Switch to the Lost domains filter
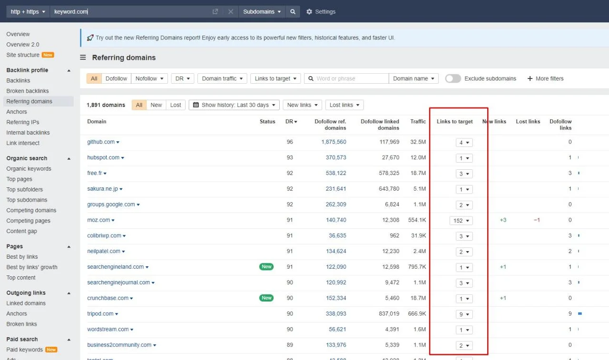Screen dimensions: 609x360 pyautogui.click(x=175, y=105)
